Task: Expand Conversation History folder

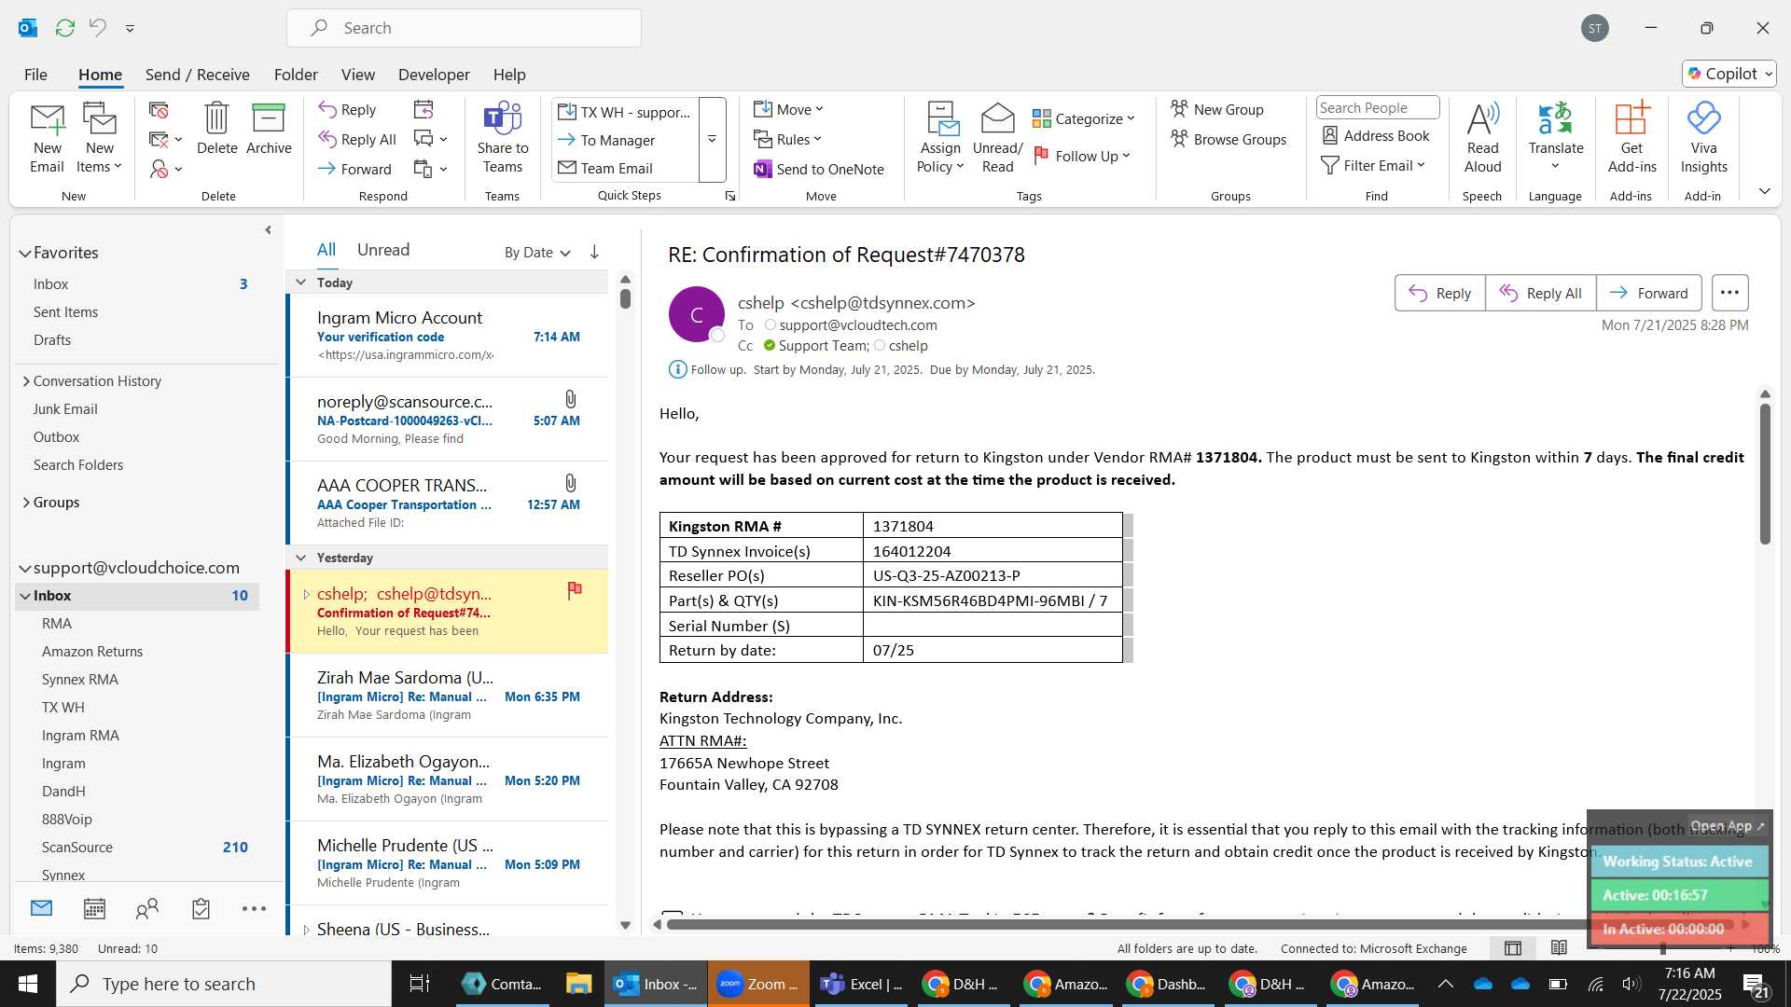Action: point(26,381)
